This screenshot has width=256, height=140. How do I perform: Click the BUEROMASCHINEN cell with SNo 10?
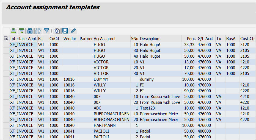(111, 114)
